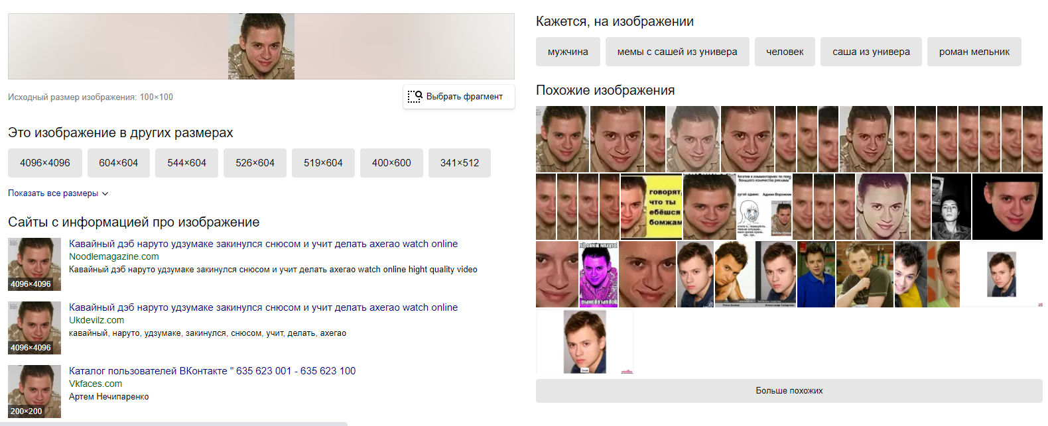Open 'мемы с сашей из универа' tag
1048x426 pixels.
(677, 52)
